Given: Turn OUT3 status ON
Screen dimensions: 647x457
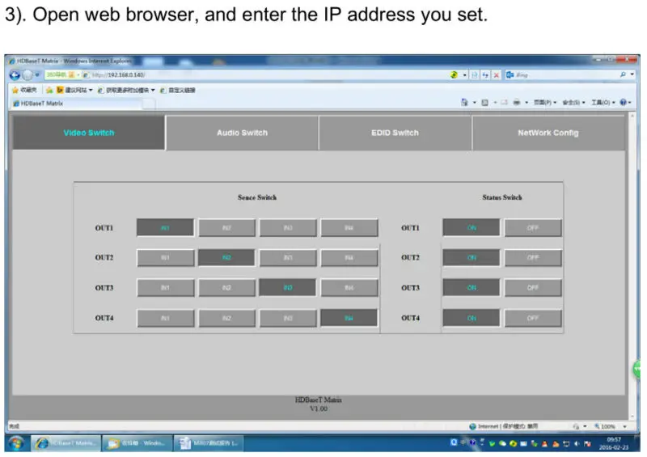Looking at the screenshot, I should [472, 288].
